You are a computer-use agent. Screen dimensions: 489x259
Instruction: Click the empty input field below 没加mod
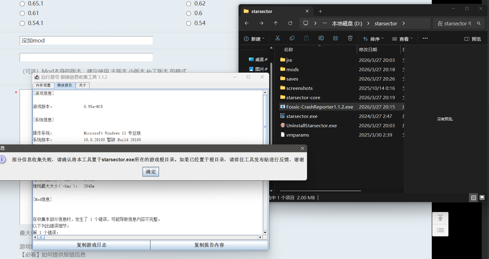86,57
